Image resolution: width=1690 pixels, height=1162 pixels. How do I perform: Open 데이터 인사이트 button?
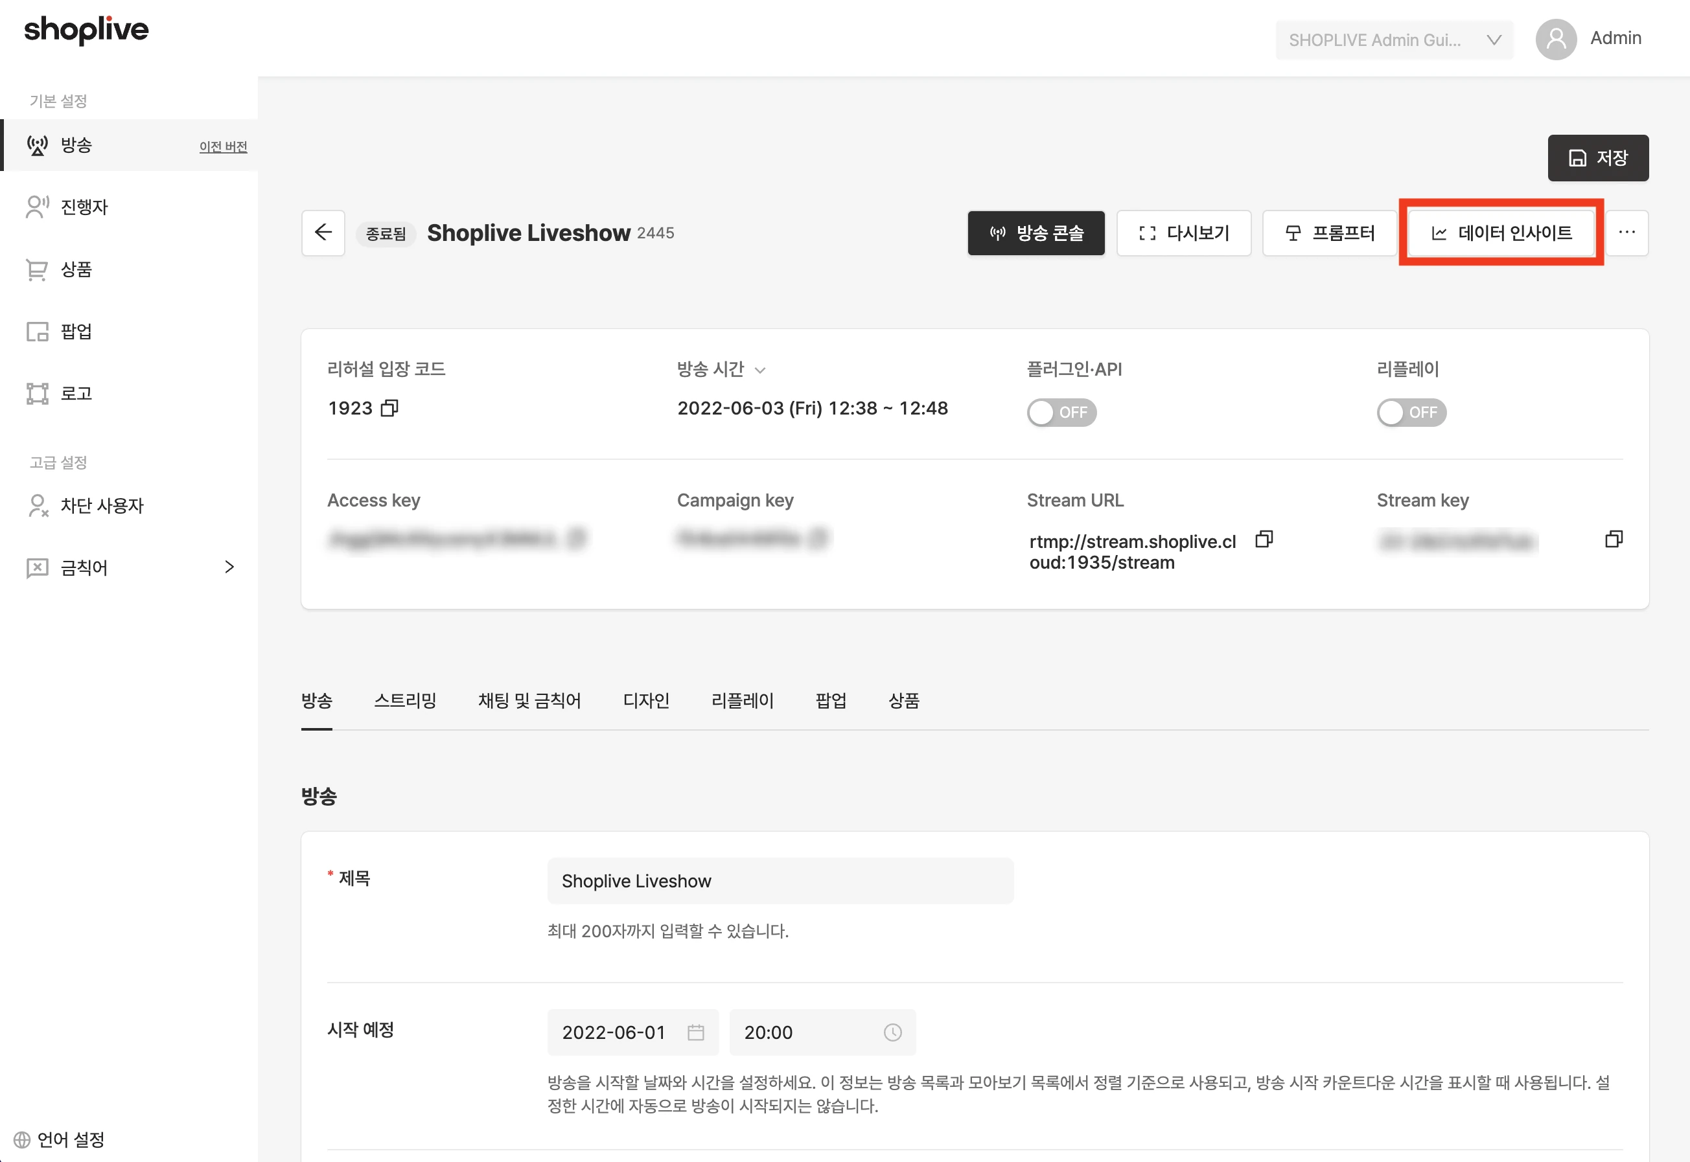click(1501, 233)
